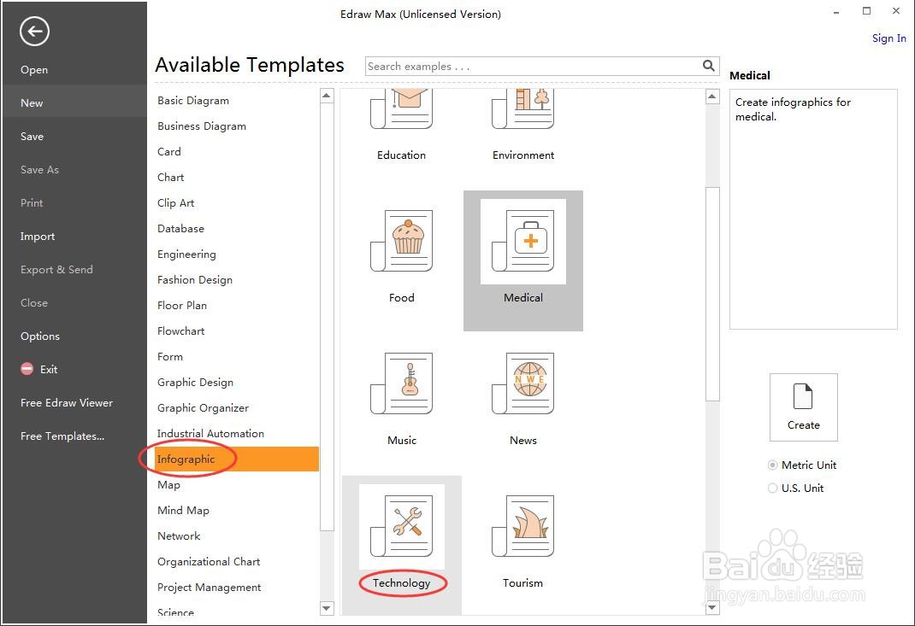Select the Card category
This screenshot has height=626, width=915.
169,151
